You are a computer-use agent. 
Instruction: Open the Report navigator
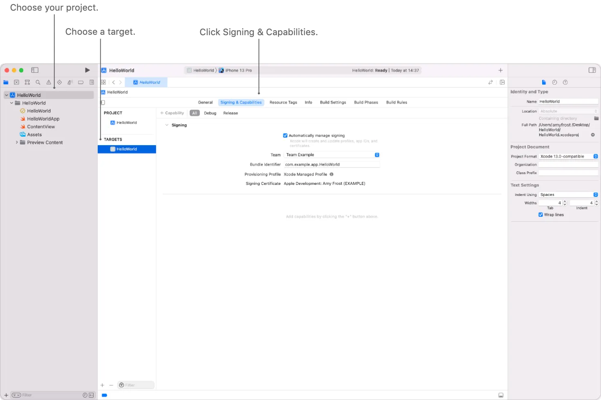(92, 82)
